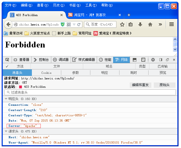The image size is (181, 148).
Task: Collapse the 请求头 section triangle
Action: tap(6, 131)
